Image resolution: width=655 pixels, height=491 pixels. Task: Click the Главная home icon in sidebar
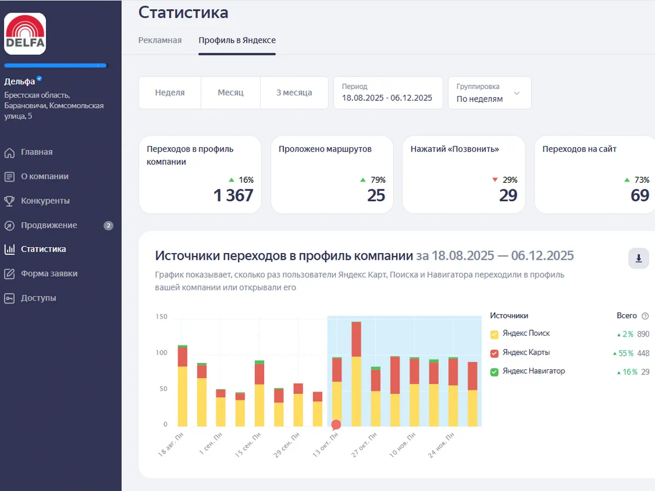9,153
